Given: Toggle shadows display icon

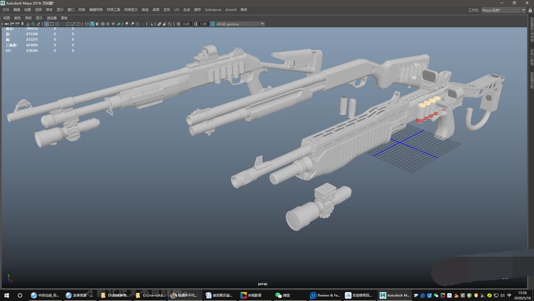Looking at the screenshot, I should coord(118,24).
